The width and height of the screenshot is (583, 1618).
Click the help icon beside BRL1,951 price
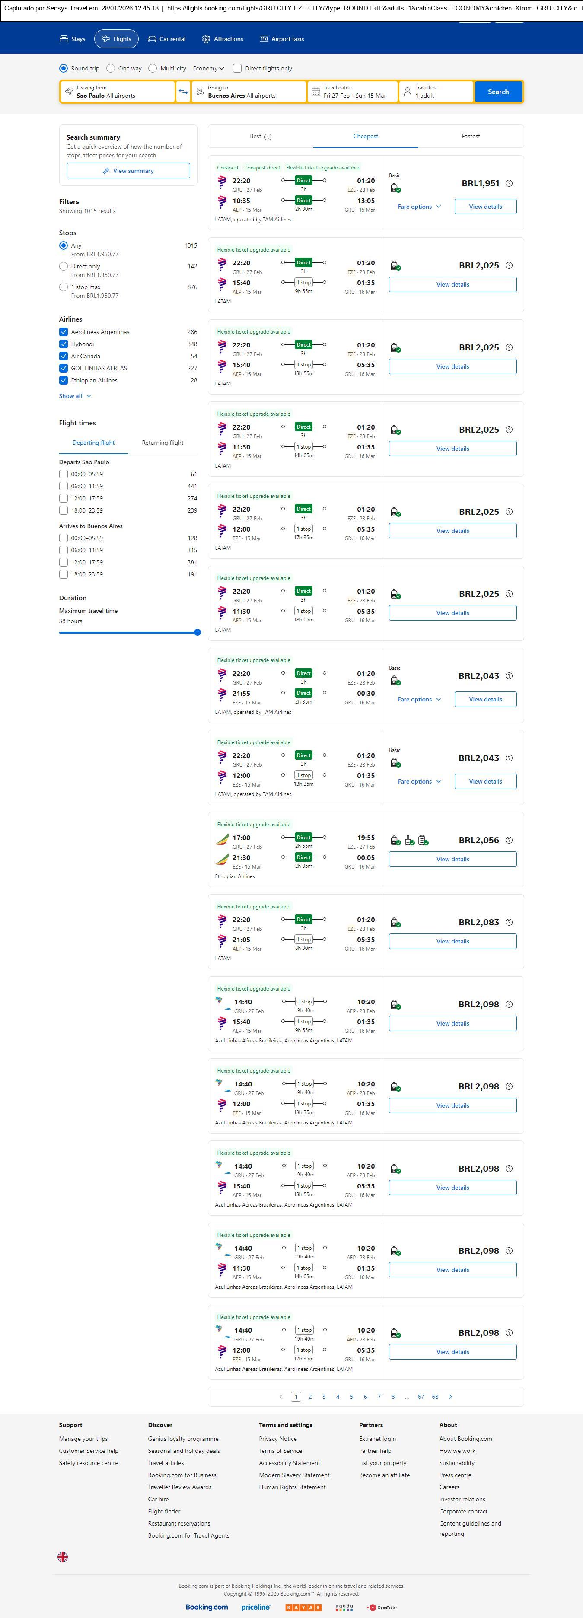[509, 183]
